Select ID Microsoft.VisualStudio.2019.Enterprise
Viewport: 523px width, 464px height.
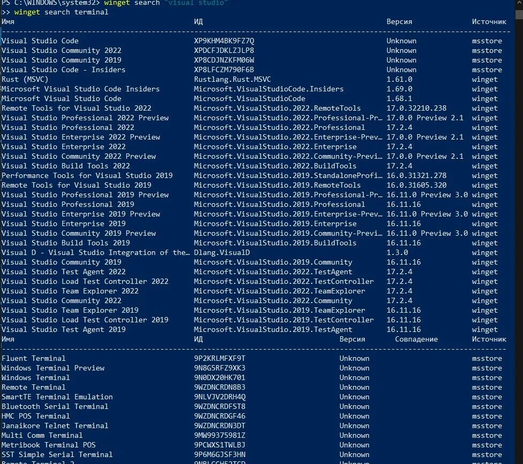275,224
